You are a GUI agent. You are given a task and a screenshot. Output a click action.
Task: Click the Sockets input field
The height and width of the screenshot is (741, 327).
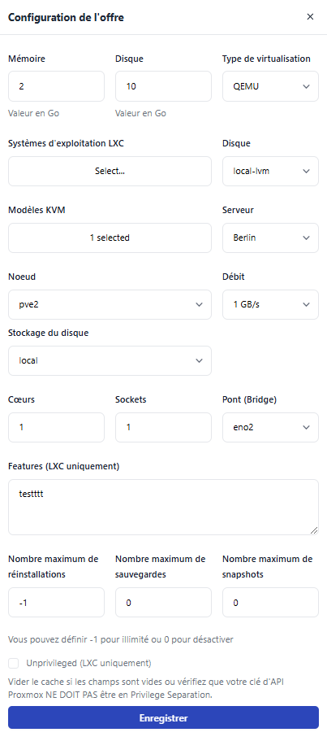[163, 427]
